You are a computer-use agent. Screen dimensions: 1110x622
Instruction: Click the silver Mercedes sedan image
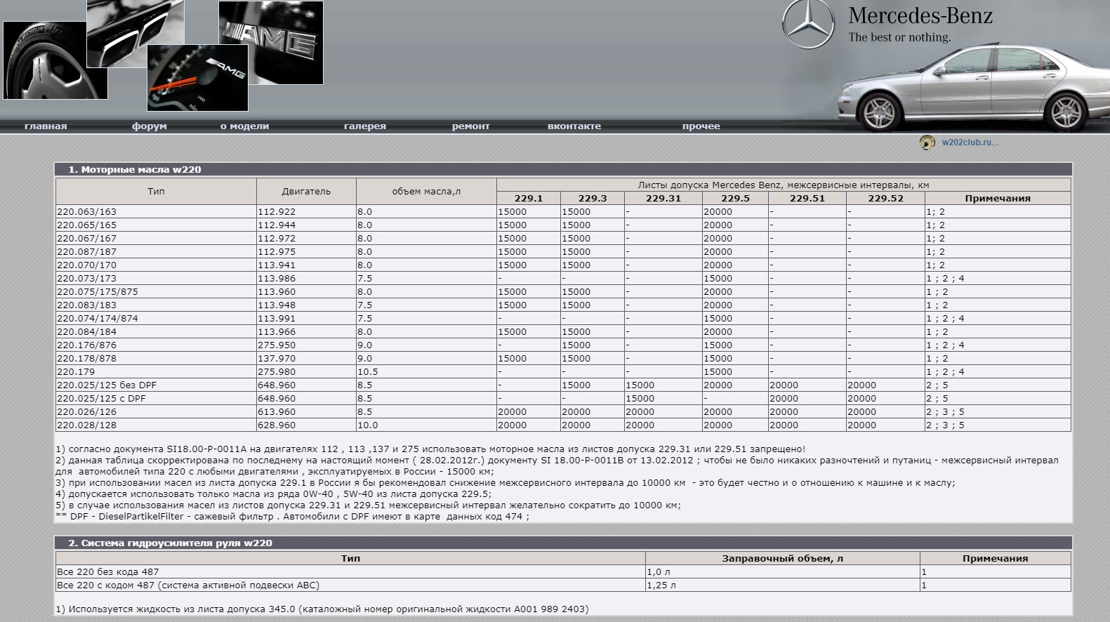[973, 87]
